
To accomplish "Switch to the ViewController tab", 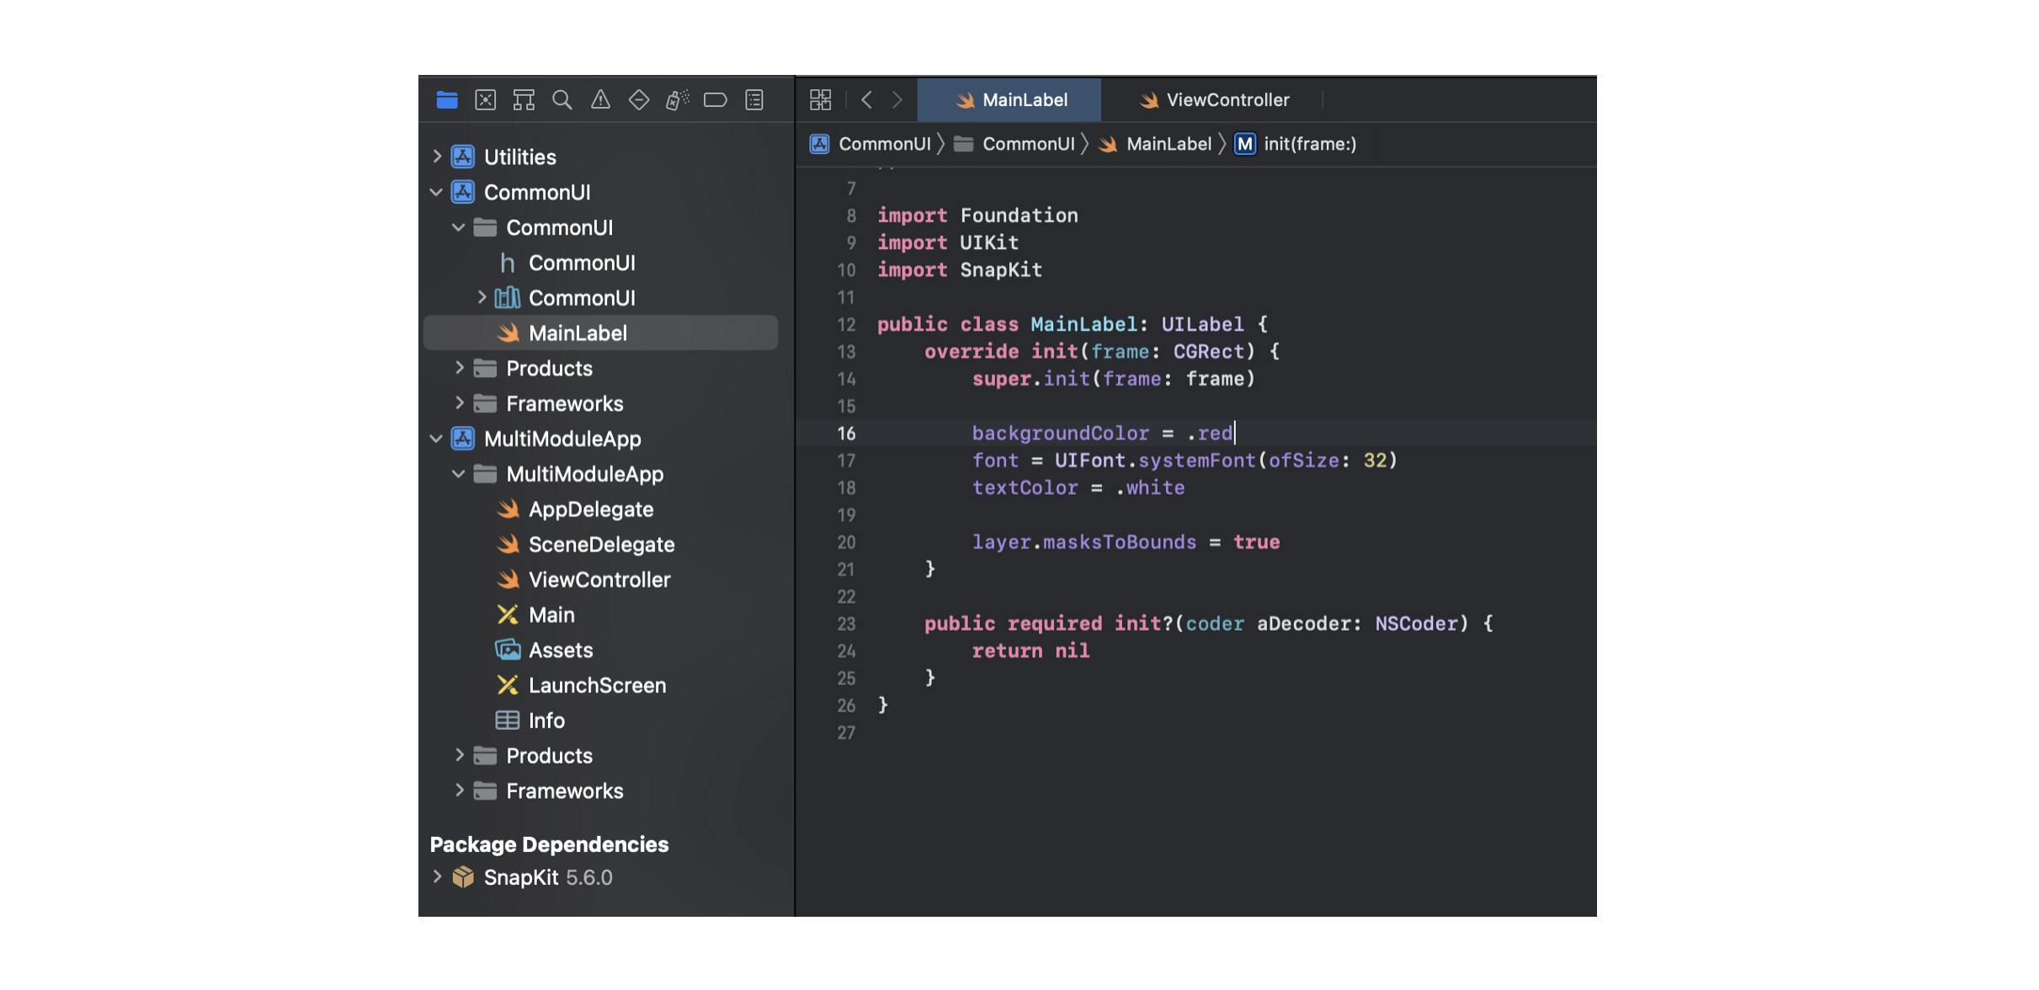I will pos(1227,99).
